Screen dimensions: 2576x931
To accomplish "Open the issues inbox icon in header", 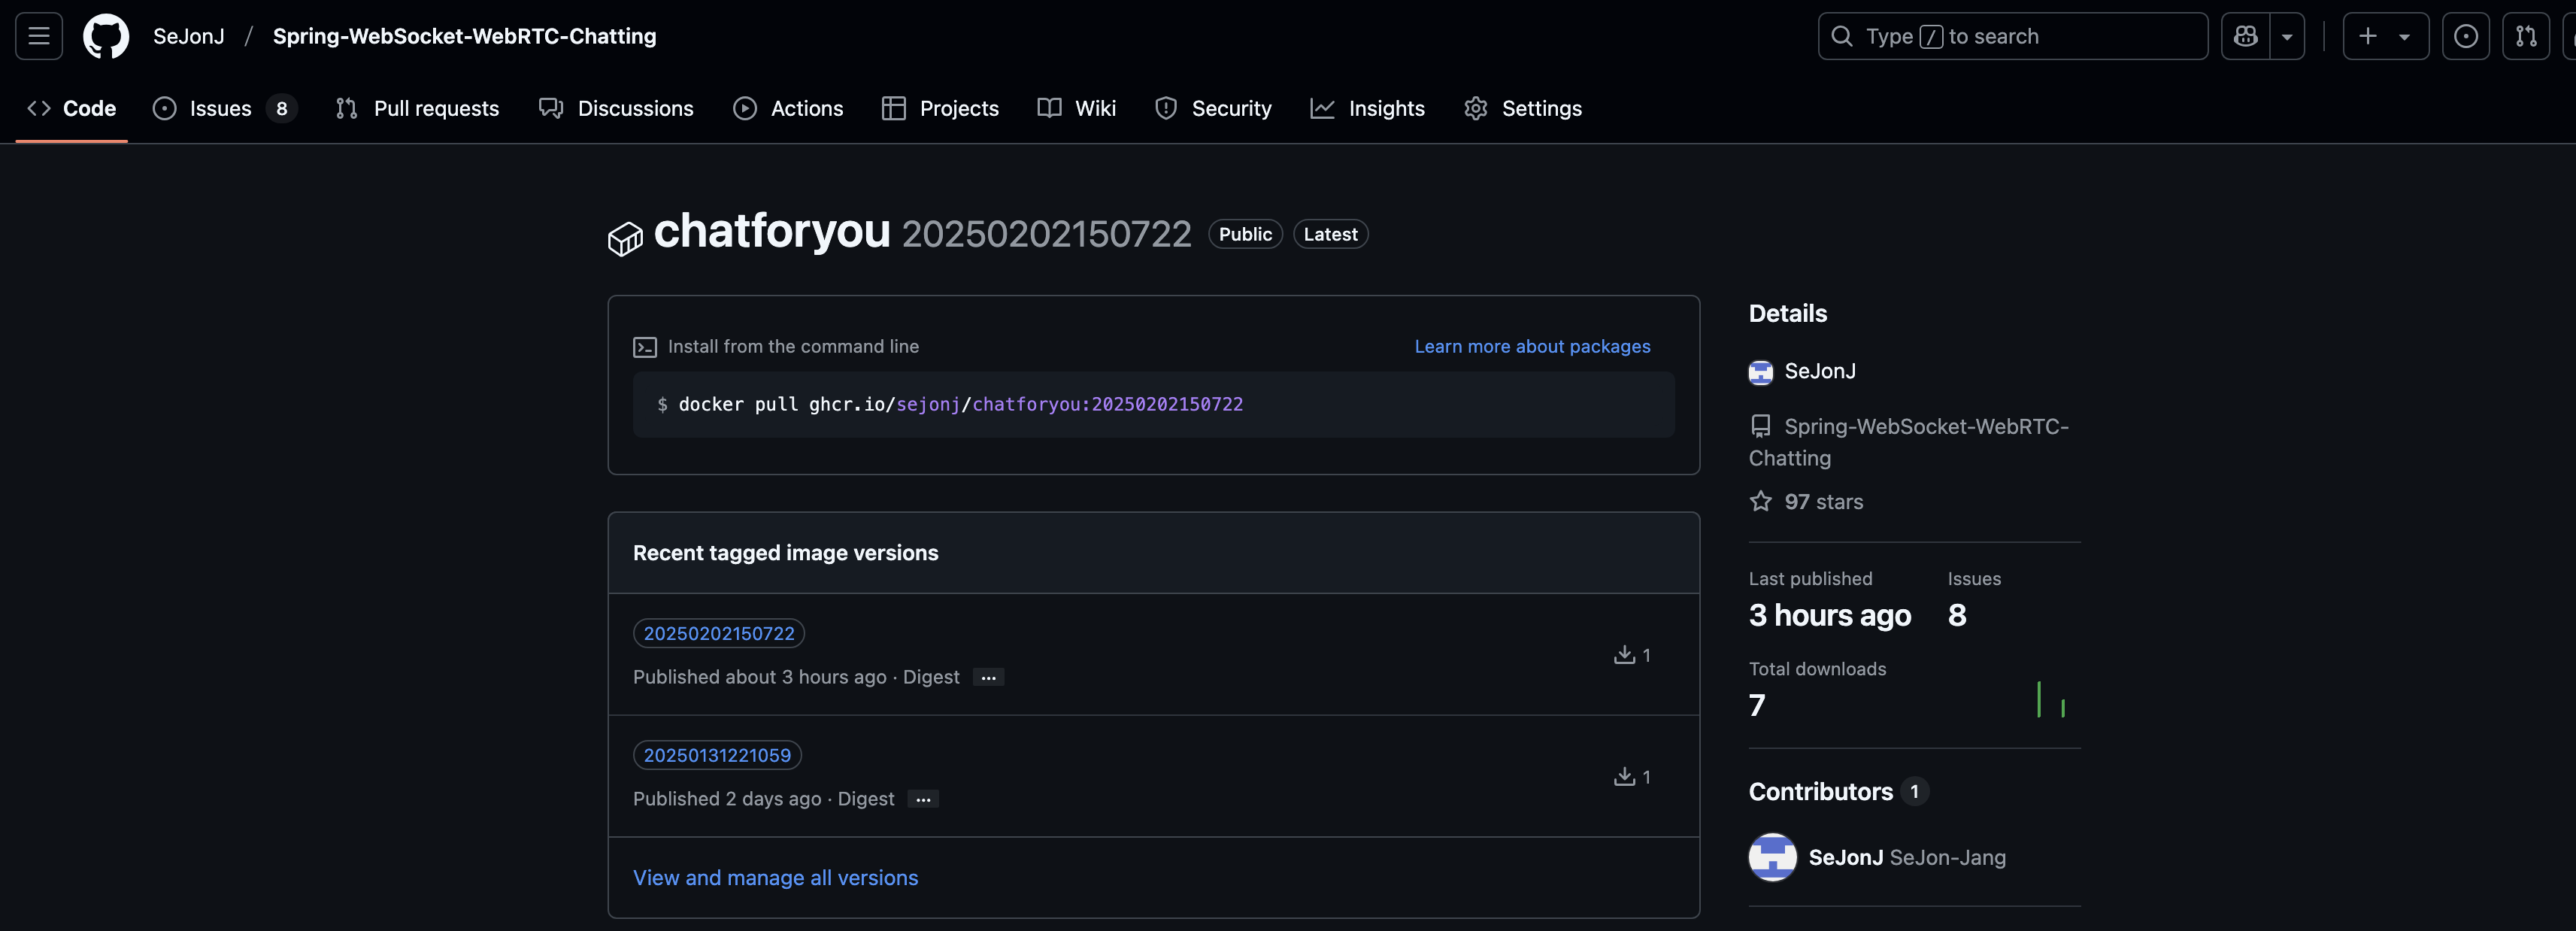I will (2465, 36).
